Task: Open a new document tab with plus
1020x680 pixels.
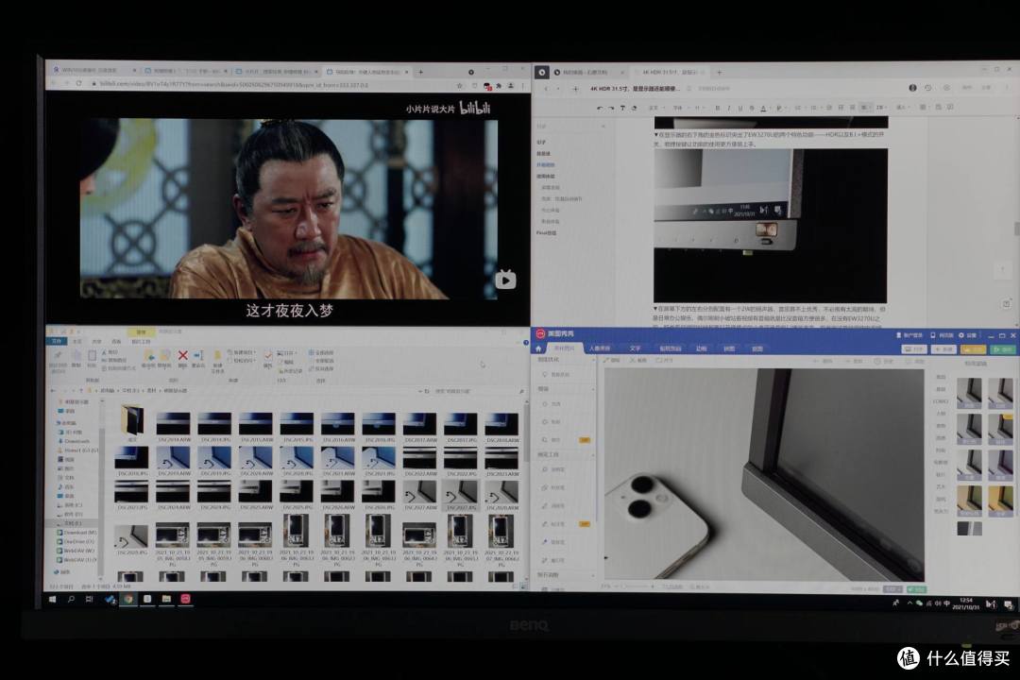Action: pos(719,72)
